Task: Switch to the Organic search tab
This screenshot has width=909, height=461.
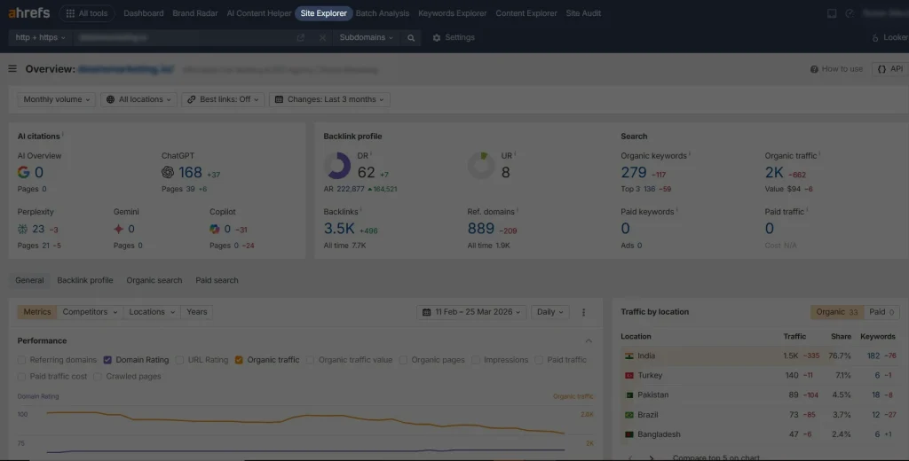Action: [x=154, y=280]
